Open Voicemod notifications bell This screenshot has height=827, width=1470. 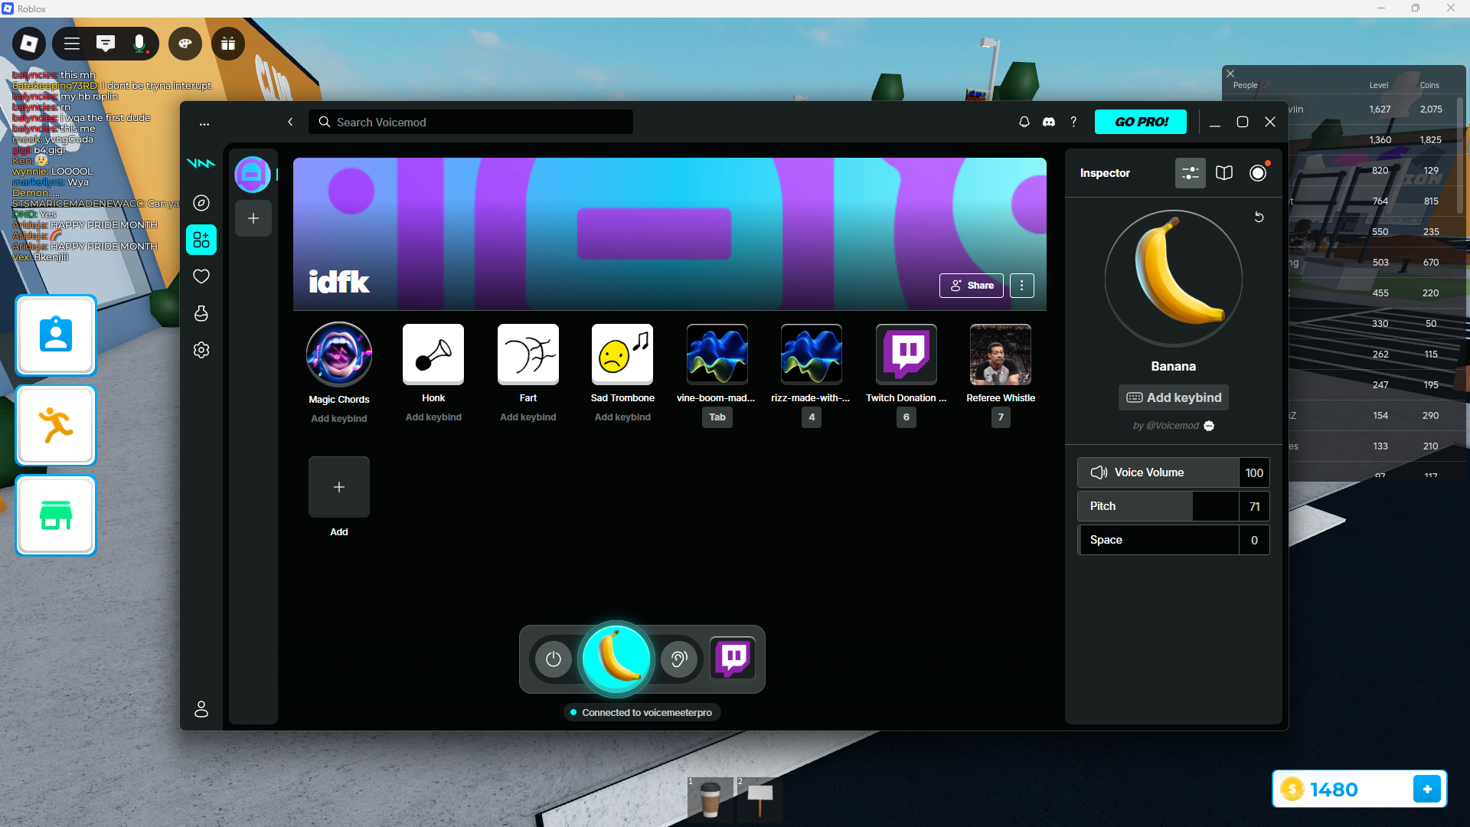[1024, 122]
